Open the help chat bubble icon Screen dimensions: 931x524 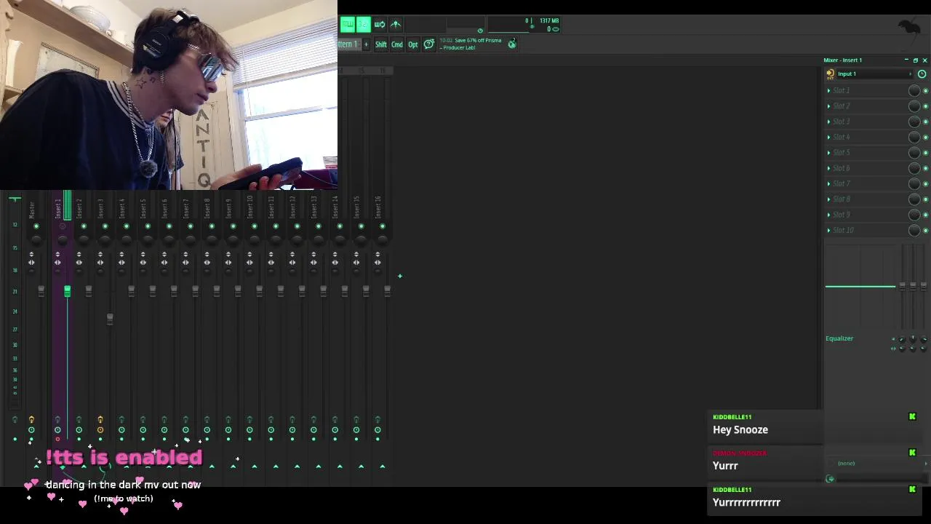coord(429,44)
